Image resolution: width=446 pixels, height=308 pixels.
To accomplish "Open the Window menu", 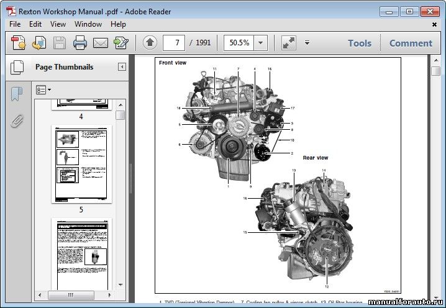I will pos(88,24).
